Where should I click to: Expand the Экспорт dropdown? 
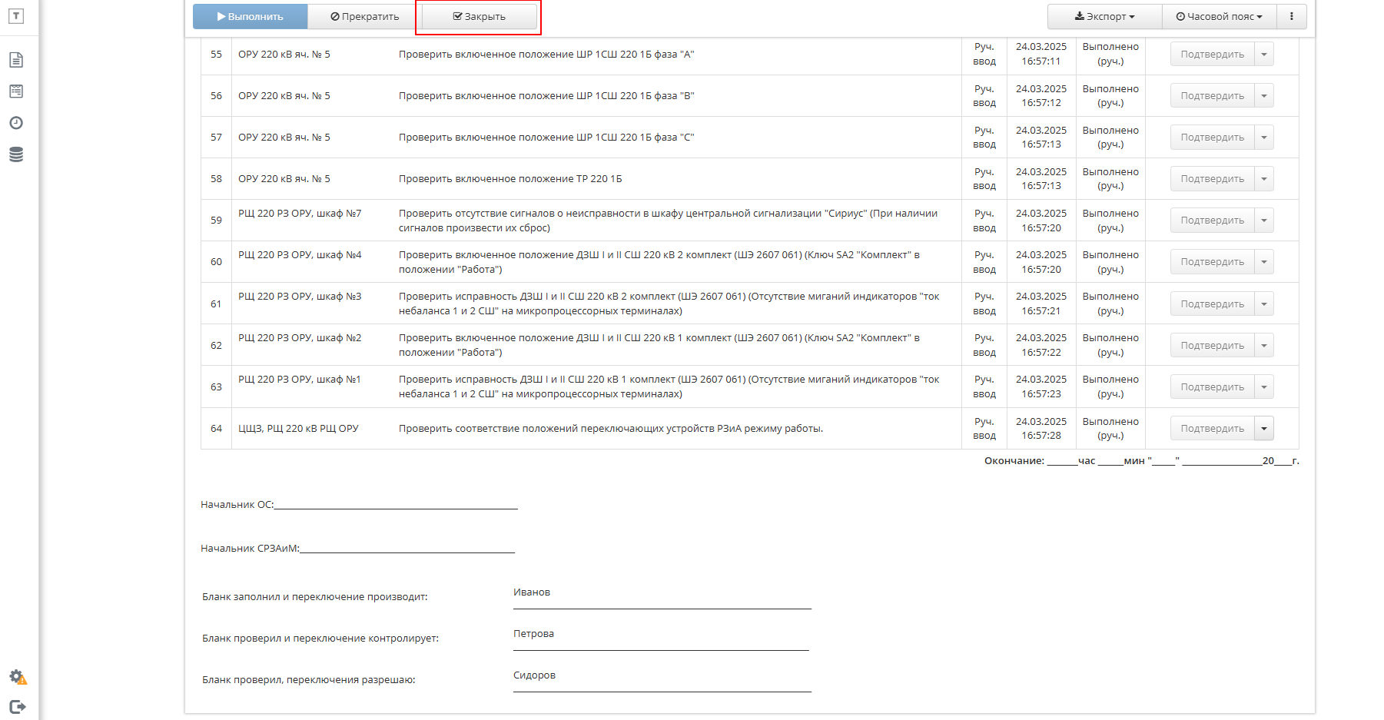point(1105,16)
